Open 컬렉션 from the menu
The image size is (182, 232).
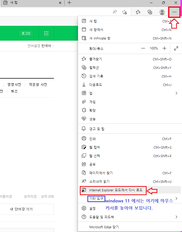129,68
